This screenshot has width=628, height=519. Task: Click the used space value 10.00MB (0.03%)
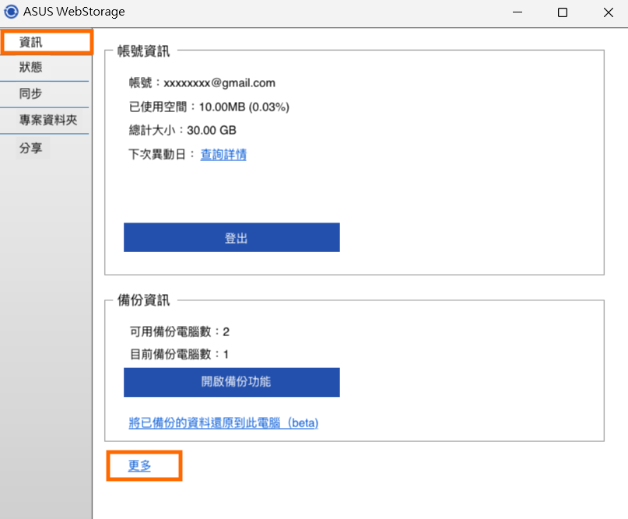(x=244, y=107)
